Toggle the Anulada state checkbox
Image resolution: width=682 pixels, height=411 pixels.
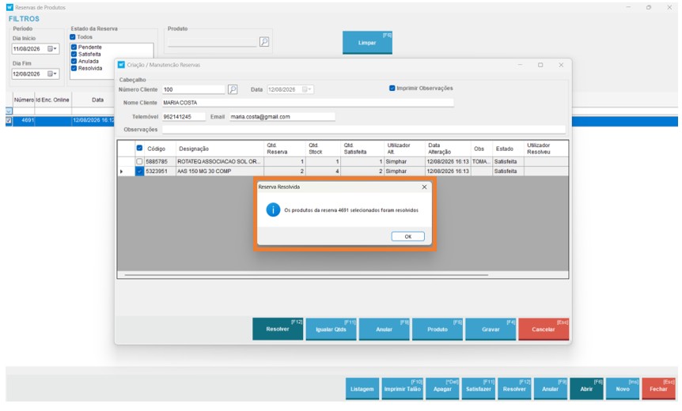pyautogui.click(x=74, y=62)
